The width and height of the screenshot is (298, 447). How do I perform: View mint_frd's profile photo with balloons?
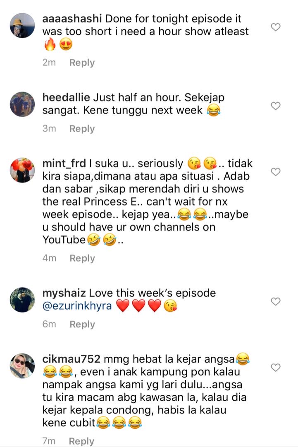22,170
